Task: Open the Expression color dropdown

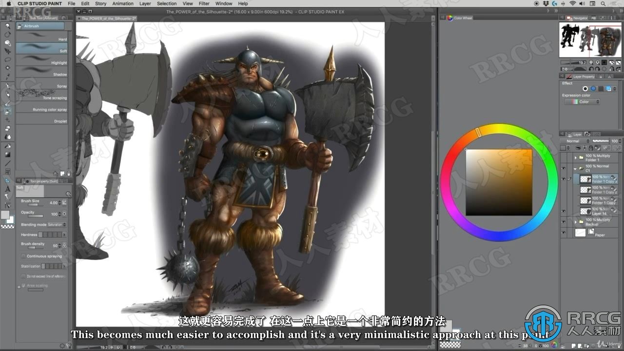Action: (x=582, y=102)
